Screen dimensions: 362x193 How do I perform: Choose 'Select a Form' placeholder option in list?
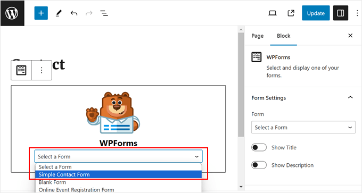[x=118, y=167]
